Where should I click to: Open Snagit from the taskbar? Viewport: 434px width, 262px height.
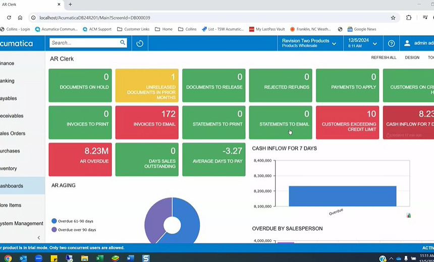(x=146, y=258)
